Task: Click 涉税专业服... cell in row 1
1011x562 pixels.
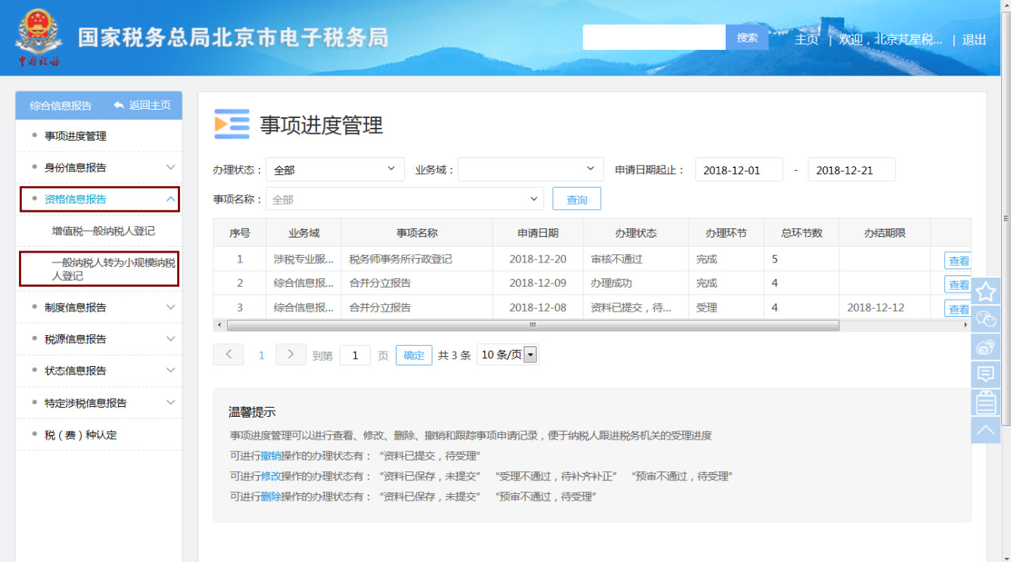Action: (x=303, y=259)
